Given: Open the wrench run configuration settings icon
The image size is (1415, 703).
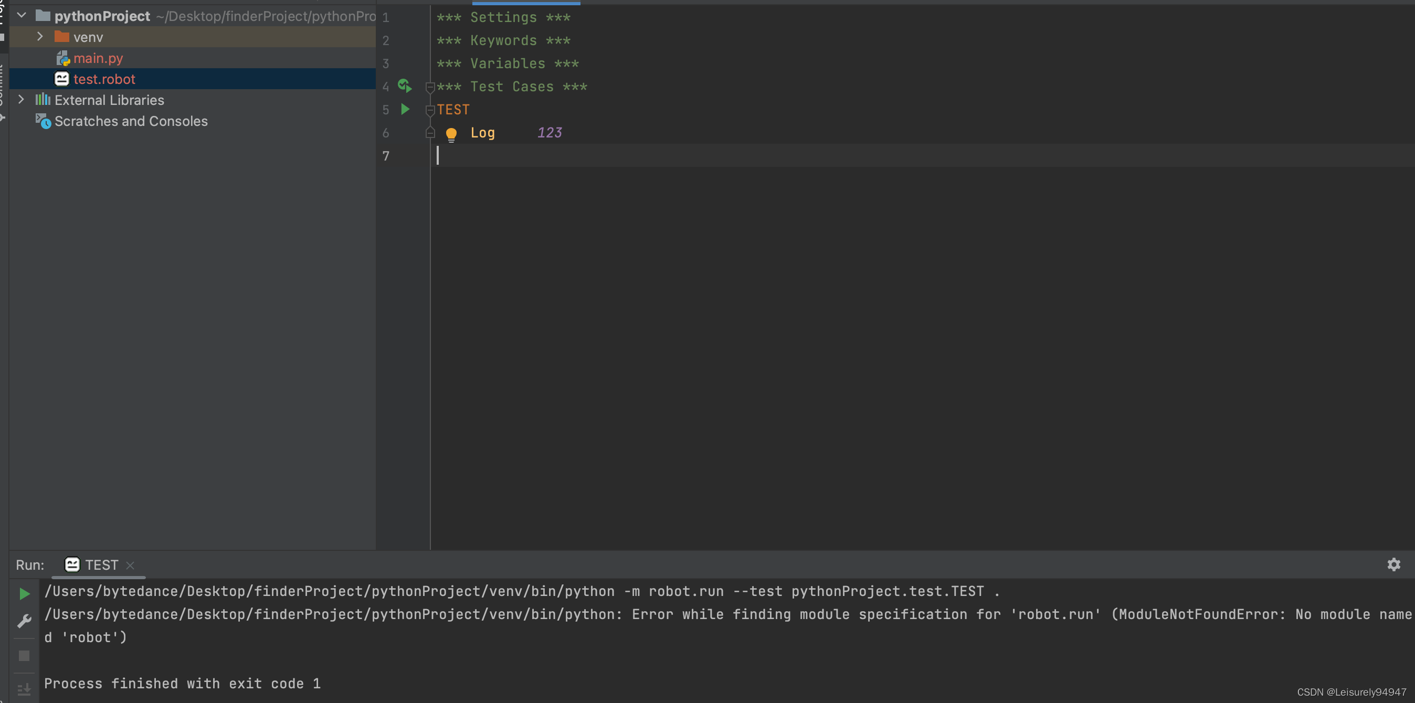Looking at the screenshot, I should pos(24,621).
